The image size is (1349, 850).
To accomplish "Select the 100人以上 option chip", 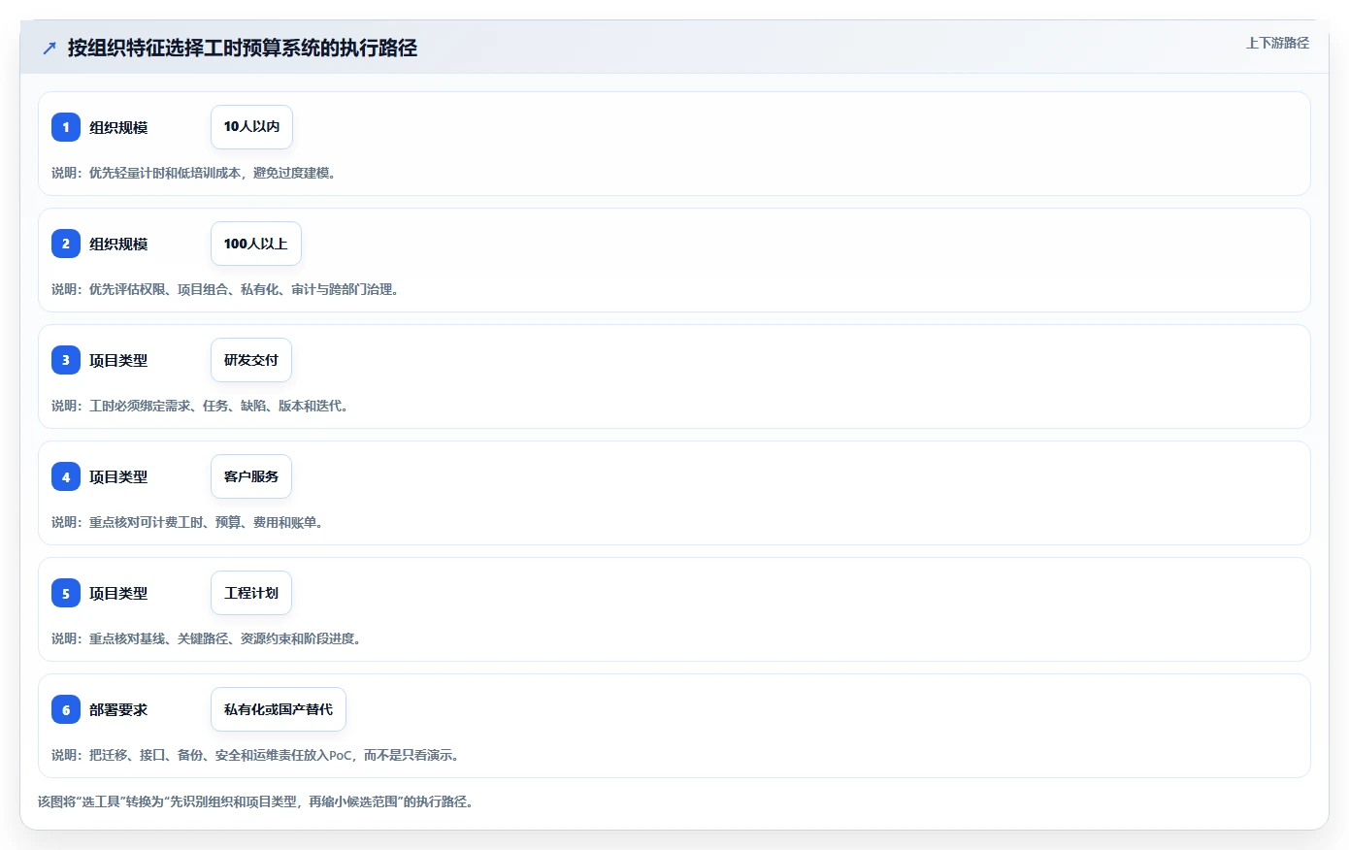I will pos(256,244).
